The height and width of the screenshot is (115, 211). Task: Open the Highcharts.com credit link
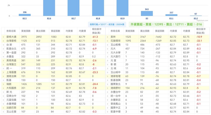coord(203,20)
